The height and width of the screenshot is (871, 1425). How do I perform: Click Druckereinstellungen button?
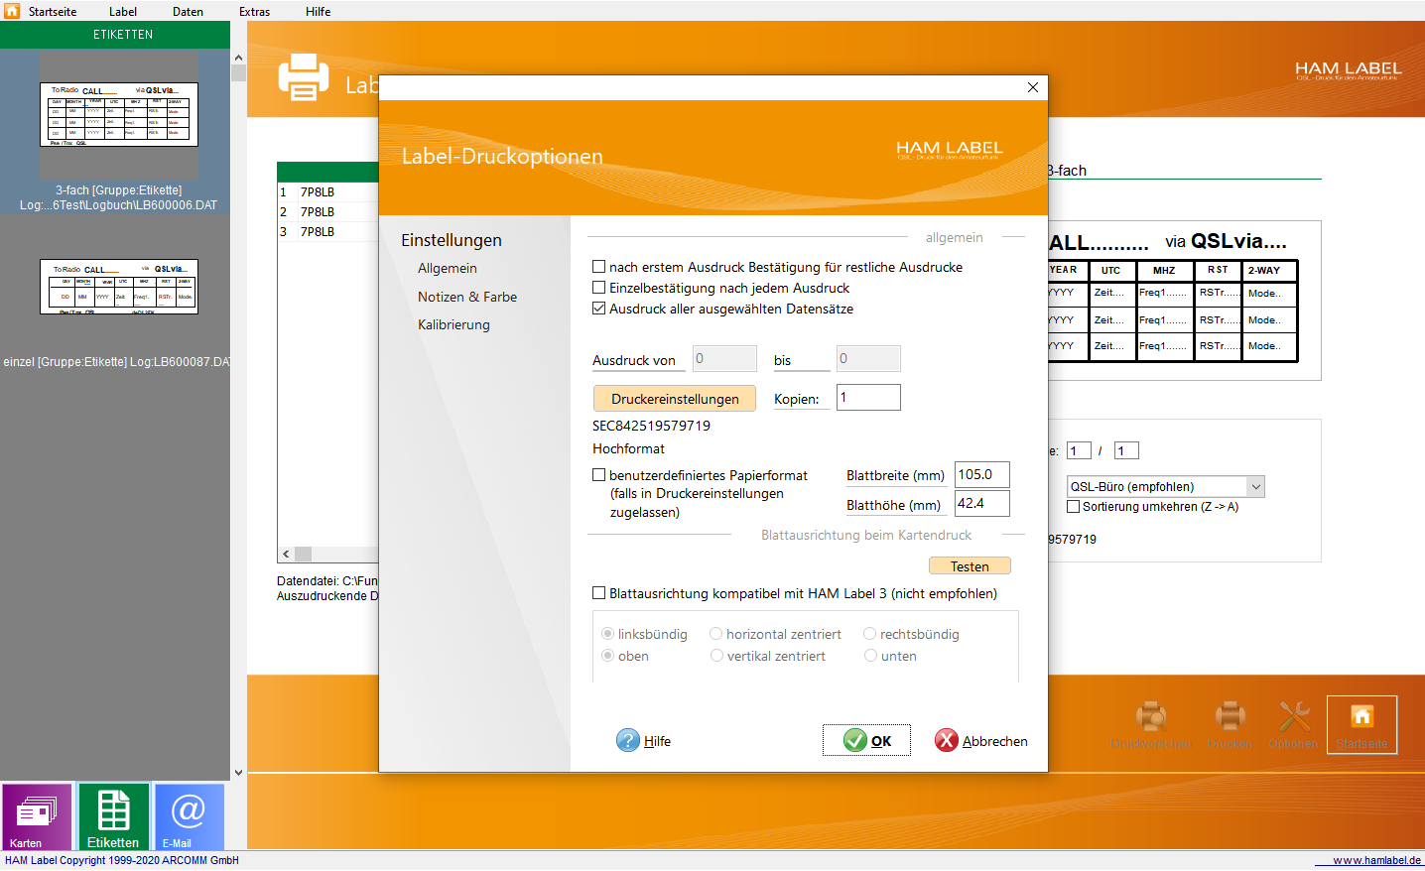[675, 399]
